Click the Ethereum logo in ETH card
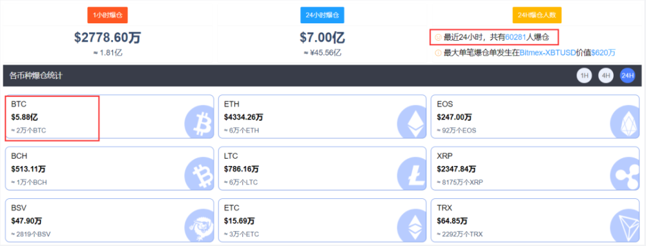The image size is (646, 246). coord(412,123)
